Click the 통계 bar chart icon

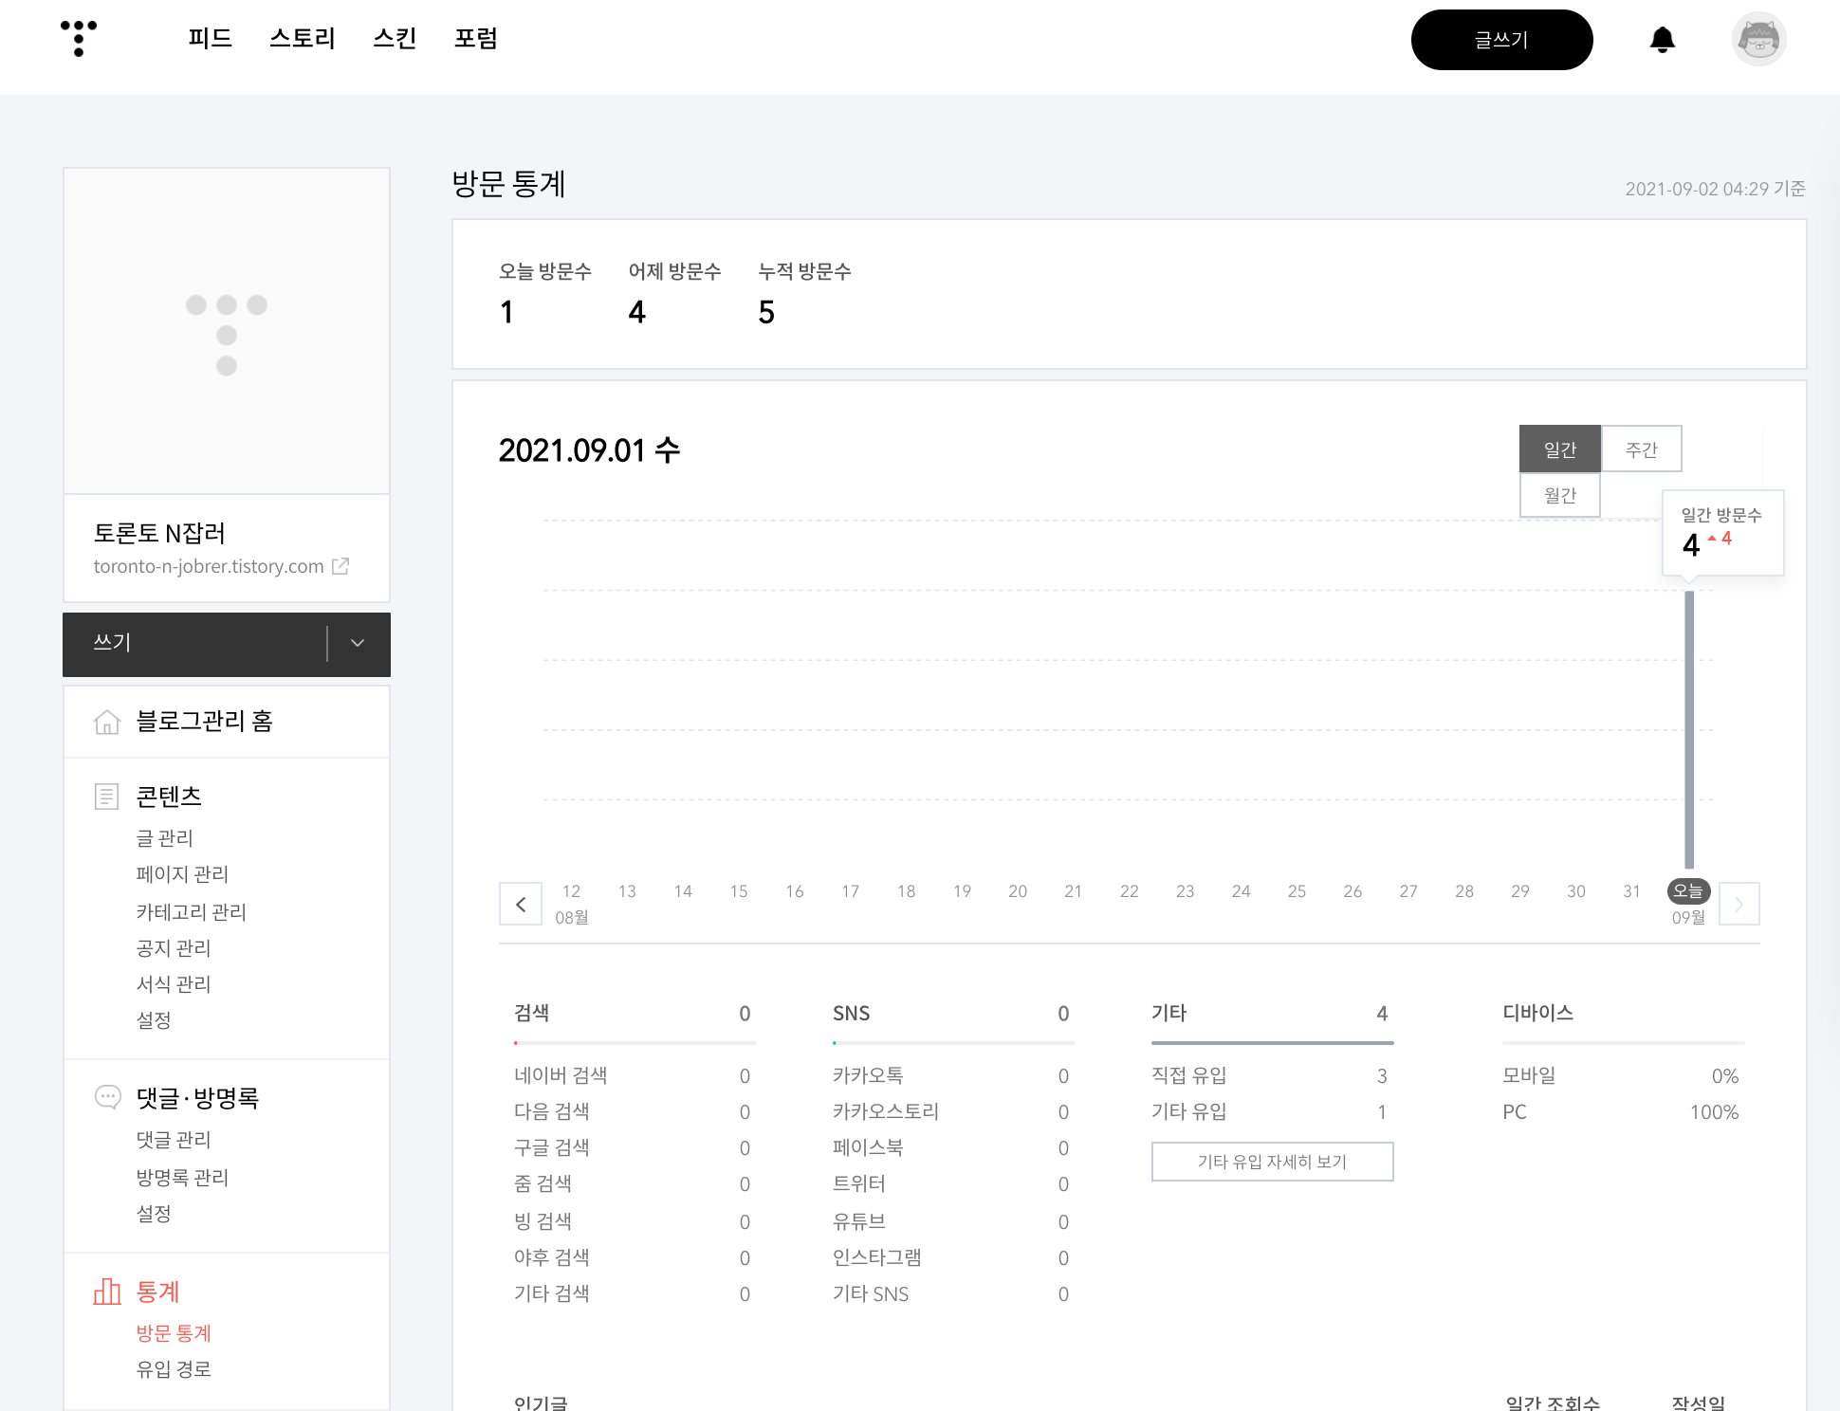(x=107, y=1292)
